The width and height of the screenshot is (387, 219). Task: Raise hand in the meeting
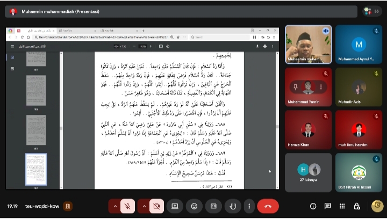coord(233,206)
